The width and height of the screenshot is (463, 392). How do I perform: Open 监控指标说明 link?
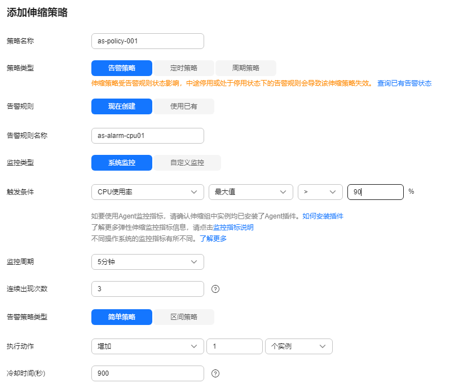233,228
